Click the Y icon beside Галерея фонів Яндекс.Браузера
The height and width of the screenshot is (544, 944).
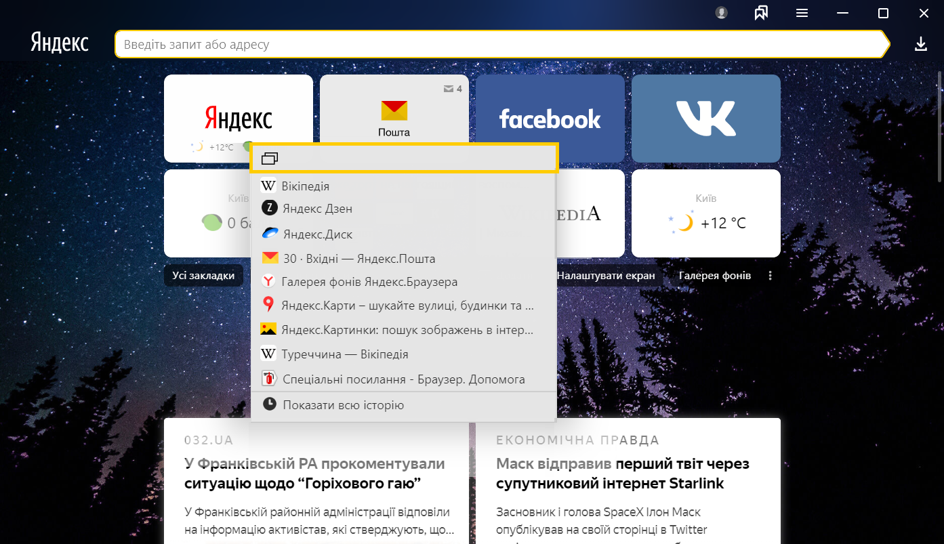(268, 282)
